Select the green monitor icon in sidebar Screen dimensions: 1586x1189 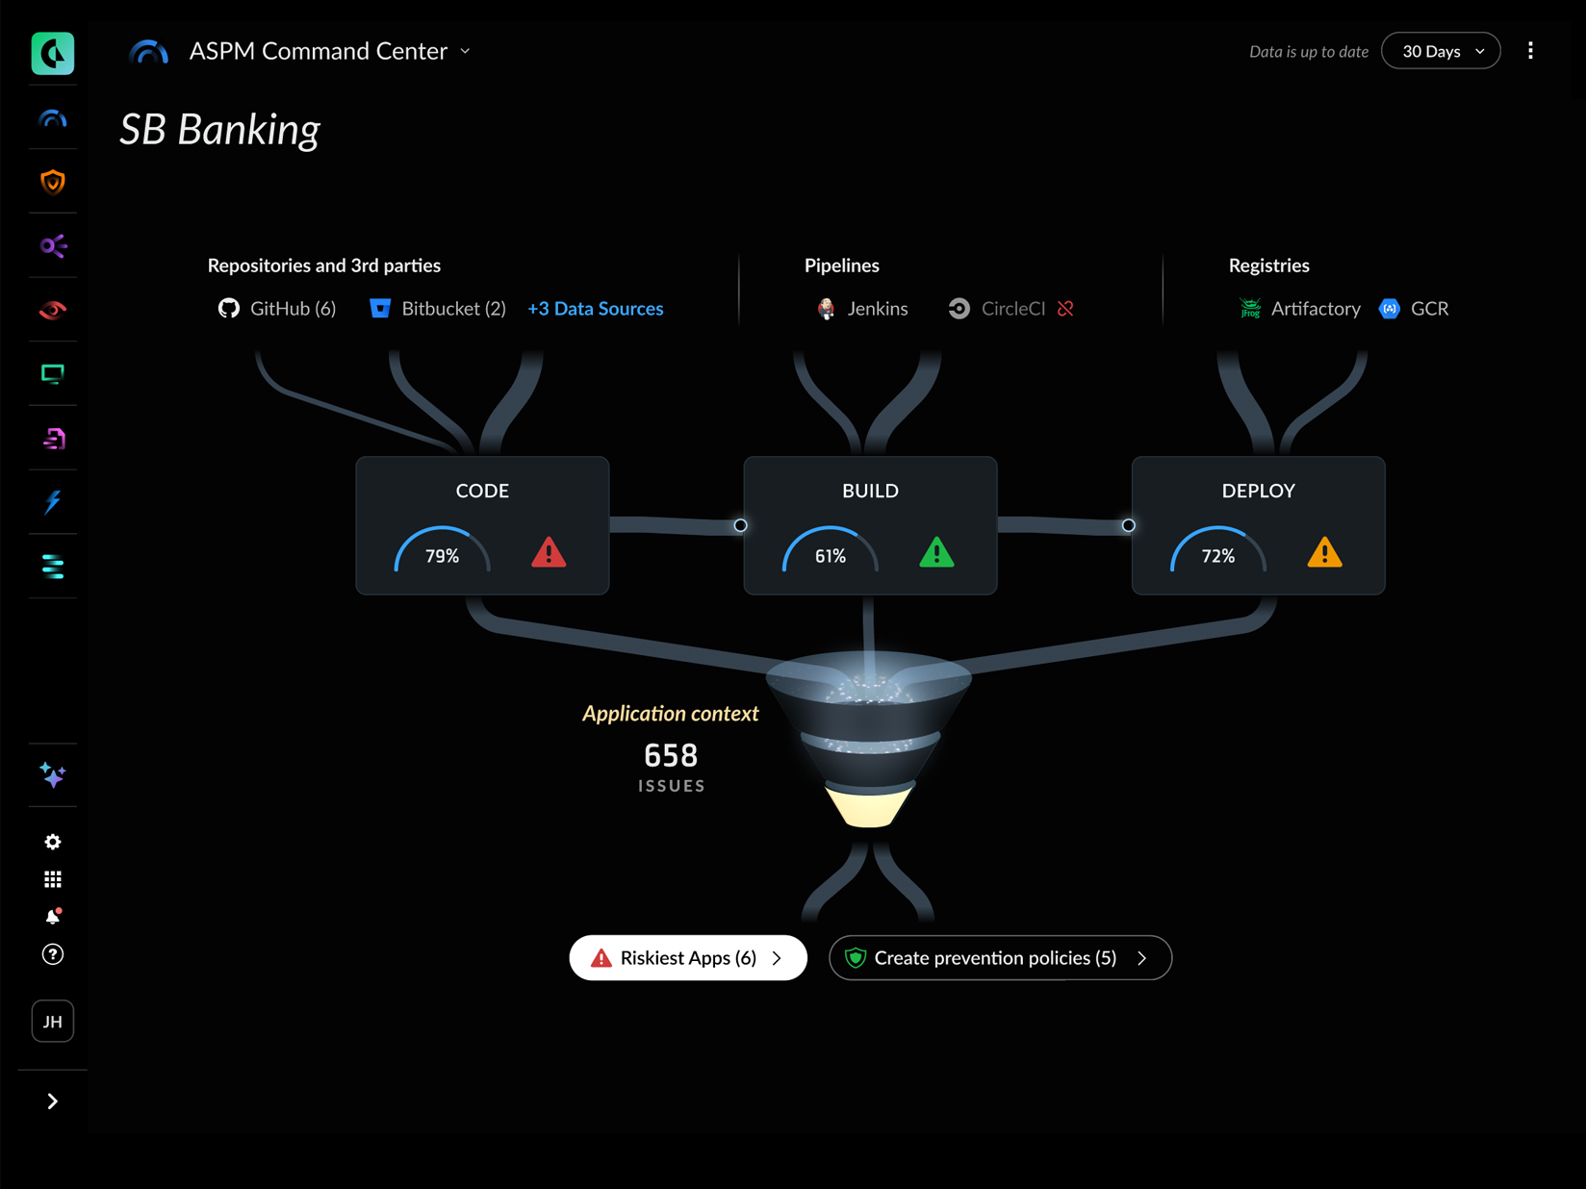pos(53,374)
